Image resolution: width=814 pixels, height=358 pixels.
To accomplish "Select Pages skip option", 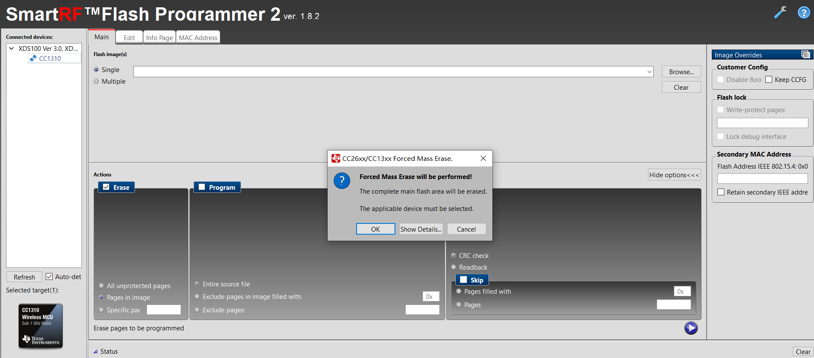I will pyautogui.click(x=459, y=305).
